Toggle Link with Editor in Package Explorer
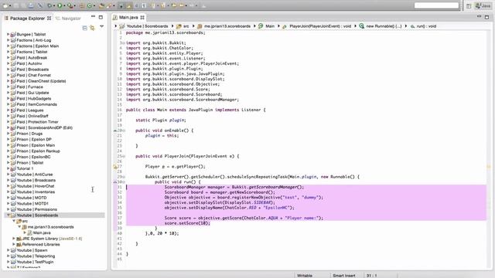The image size is (495, 278). click(92, 28)
